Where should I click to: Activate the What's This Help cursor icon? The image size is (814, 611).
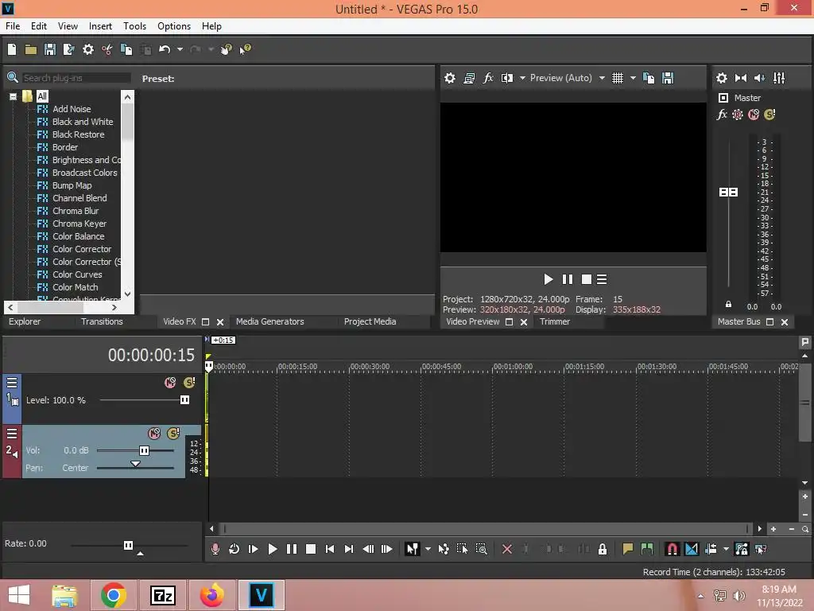click(245, 49)
